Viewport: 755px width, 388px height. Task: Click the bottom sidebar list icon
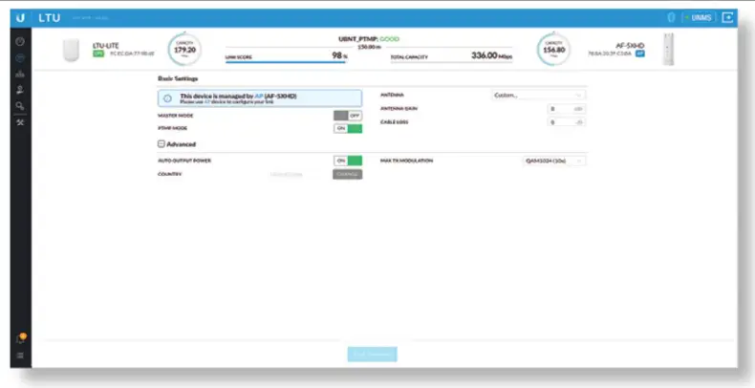point(20,356)
